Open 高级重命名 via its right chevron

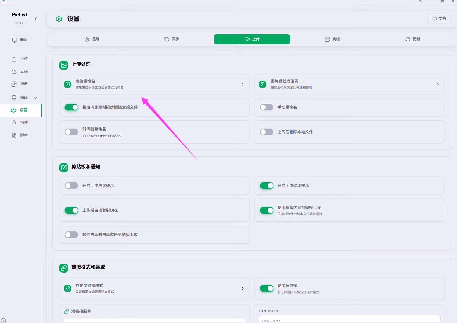point(243,84)
